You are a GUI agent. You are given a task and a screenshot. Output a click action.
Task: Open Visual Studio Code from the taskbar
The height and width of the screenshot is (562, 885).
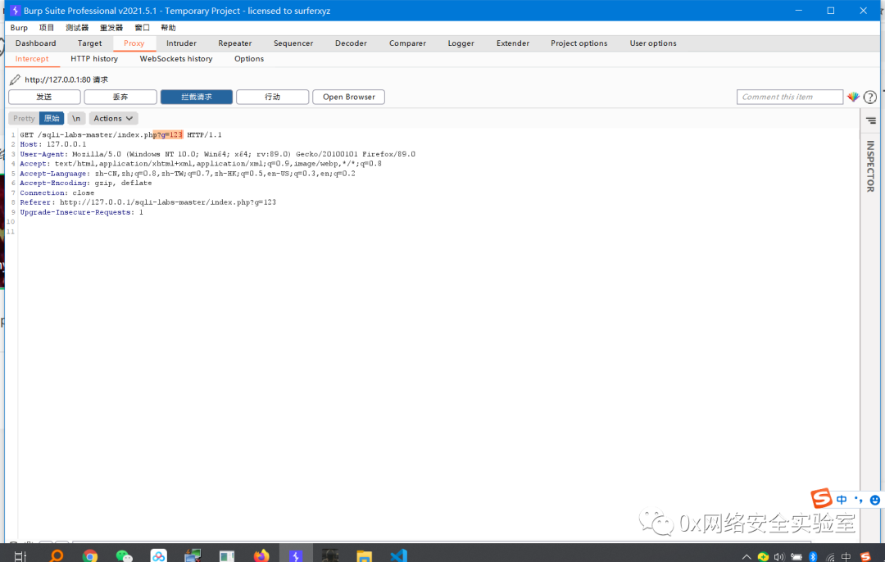398,555
